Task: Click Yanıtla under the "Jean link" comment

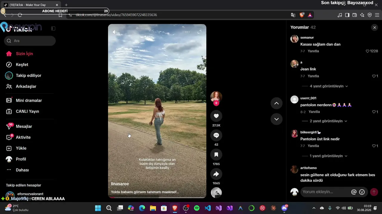Action: pyautogui.click(x=313, y=76)
